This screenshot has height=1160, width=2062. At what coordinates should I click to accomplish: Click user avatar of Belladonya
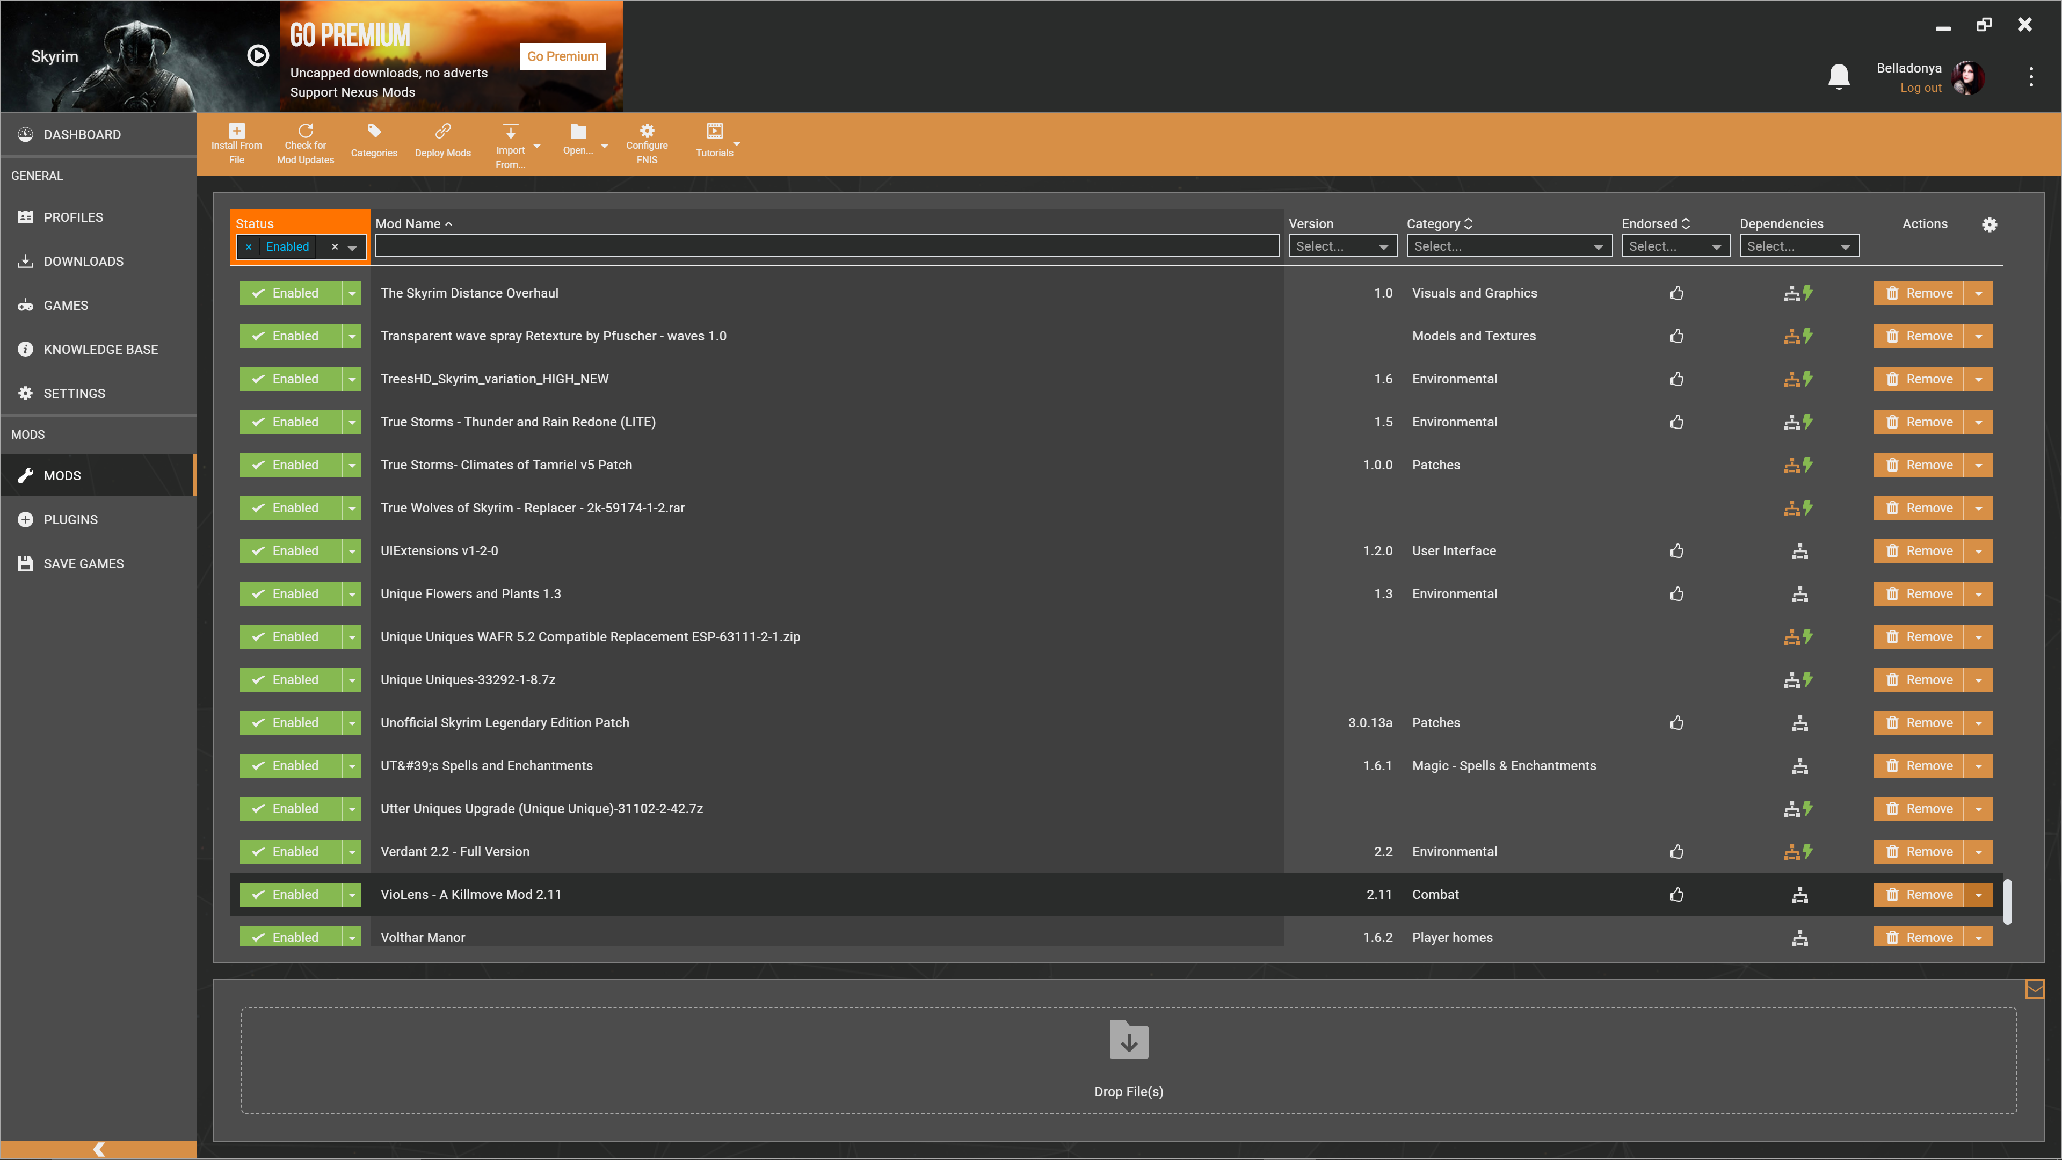tap(1969, 77)
